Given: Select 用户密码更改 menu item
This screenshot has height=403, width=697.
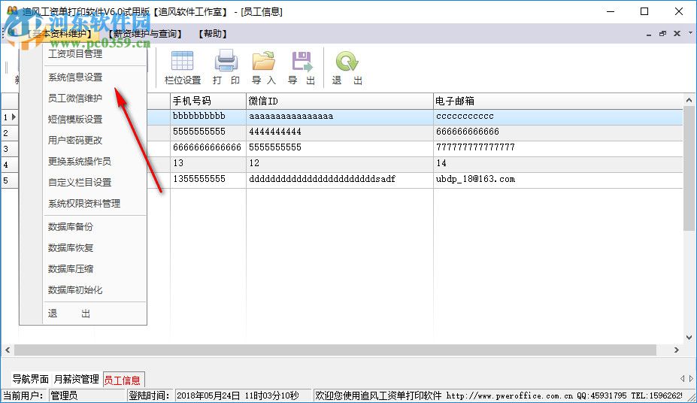Looking at the screenshot, I should (x=75, y=141).
